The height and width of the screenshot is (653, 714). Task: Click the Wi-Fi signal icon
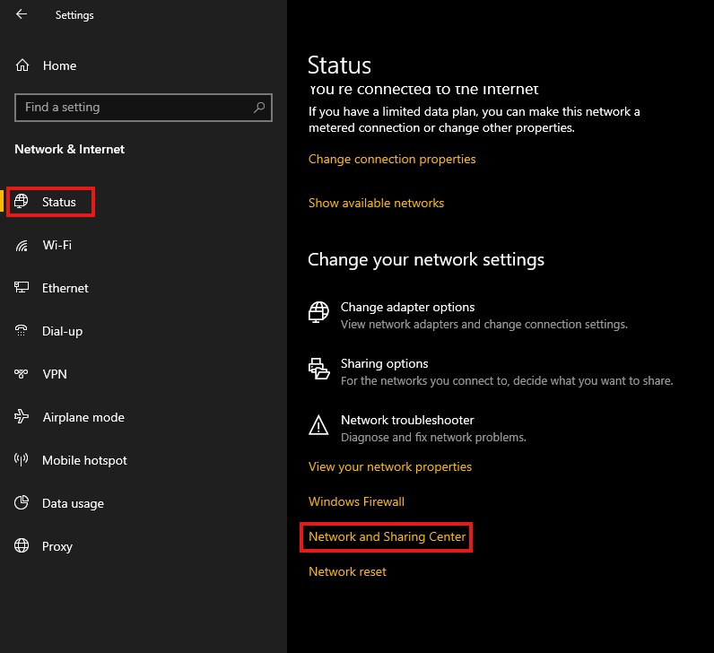(x=22, y=246)
